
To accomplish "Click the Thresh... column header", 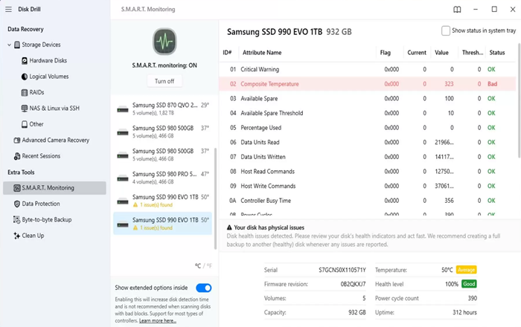I will (x=473, y=53).
